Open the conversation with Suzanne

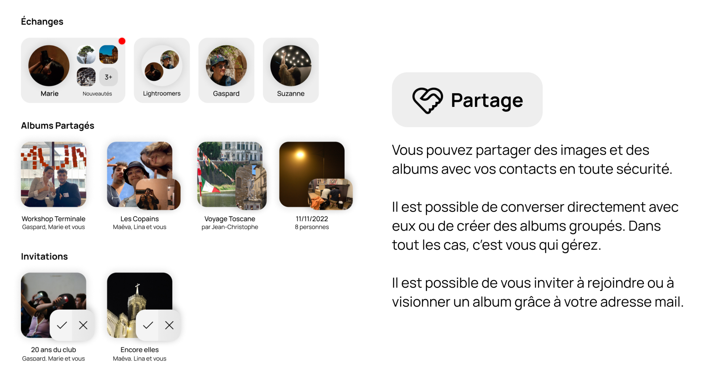pyautogui.click(x=291, y=70)
